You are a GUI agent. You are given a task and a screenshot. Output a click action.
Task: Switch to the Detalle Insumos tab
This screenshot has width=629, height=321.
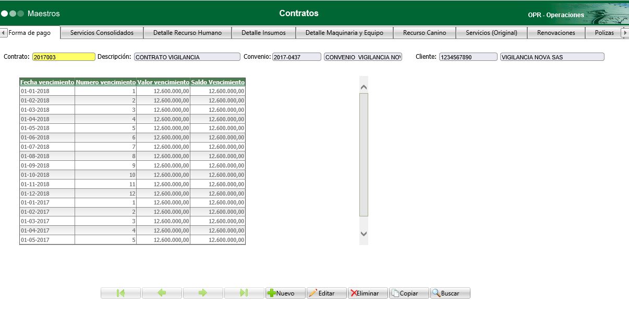263,32
